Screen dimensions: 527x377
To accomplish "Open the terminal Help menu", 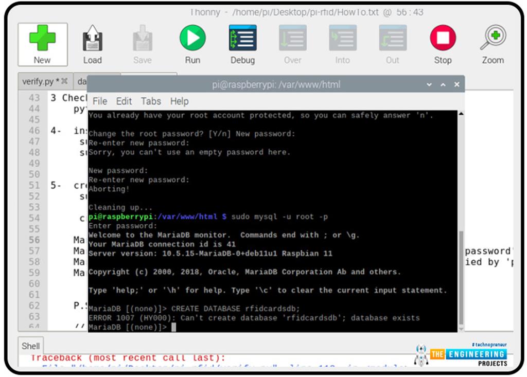I will pos(180,101).
